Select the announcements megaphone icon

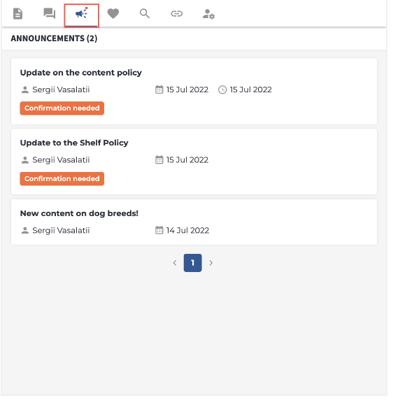click(81, 13)
